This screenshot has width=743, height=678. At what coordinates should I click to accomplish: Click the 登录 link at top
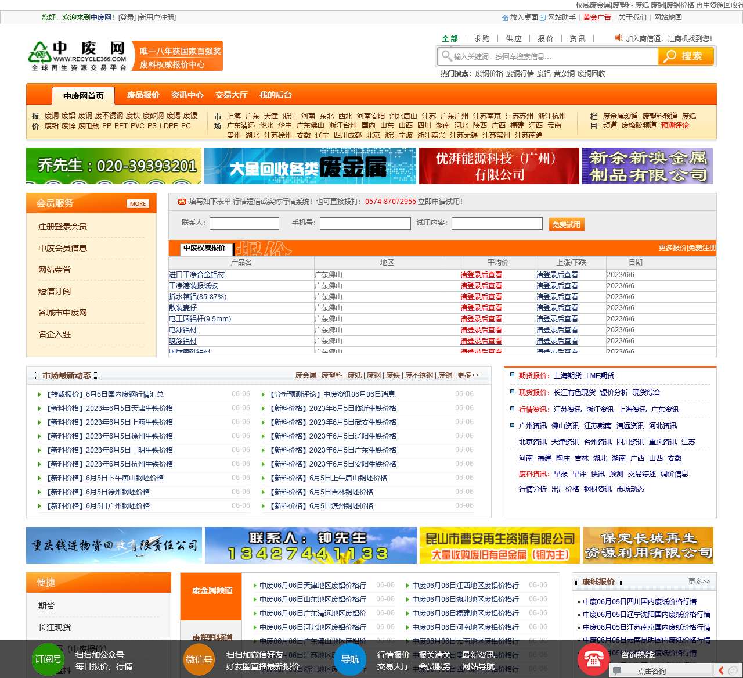[127, 17]
